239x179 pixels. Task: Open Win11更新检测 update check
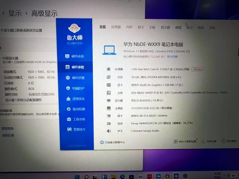(185, 141)
